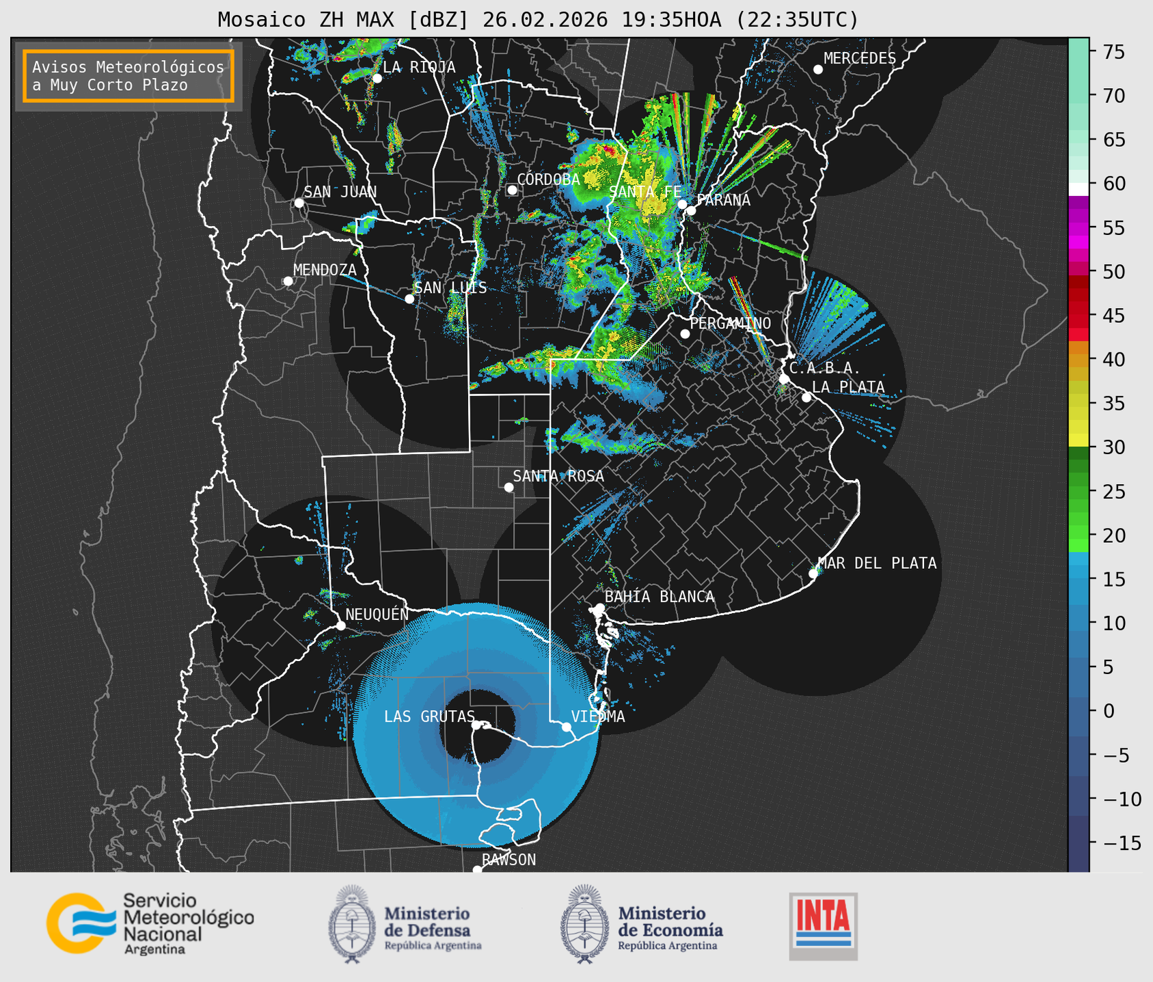Click the INTA logo
This screenshot has height=982, width=1153.
click(824, 926)
